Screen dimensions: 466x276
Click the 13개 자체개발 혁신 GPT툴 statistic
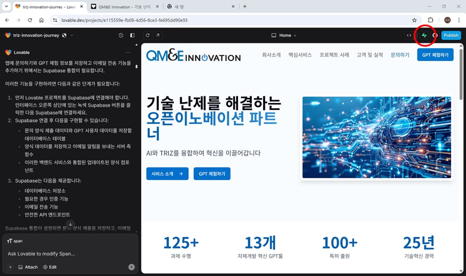coord(260,247)
